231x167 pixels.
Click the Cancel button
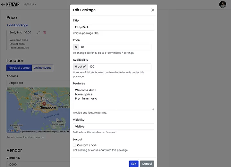pos(147,164)
